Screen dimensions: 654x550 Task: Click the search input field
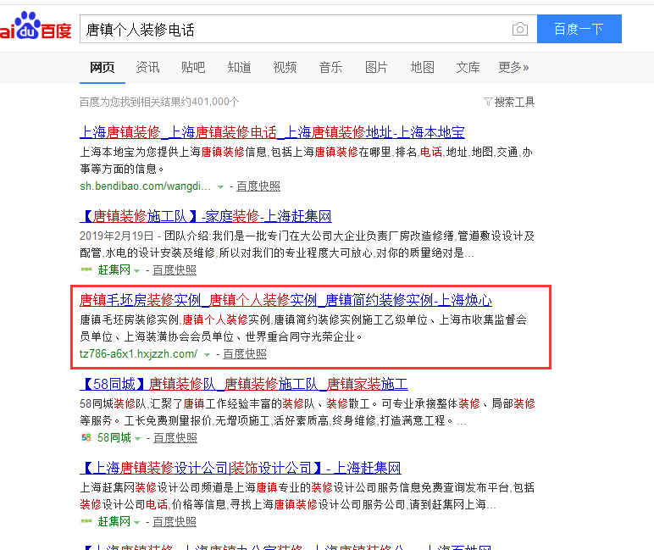pyautogui.click(x=297, y=29)
